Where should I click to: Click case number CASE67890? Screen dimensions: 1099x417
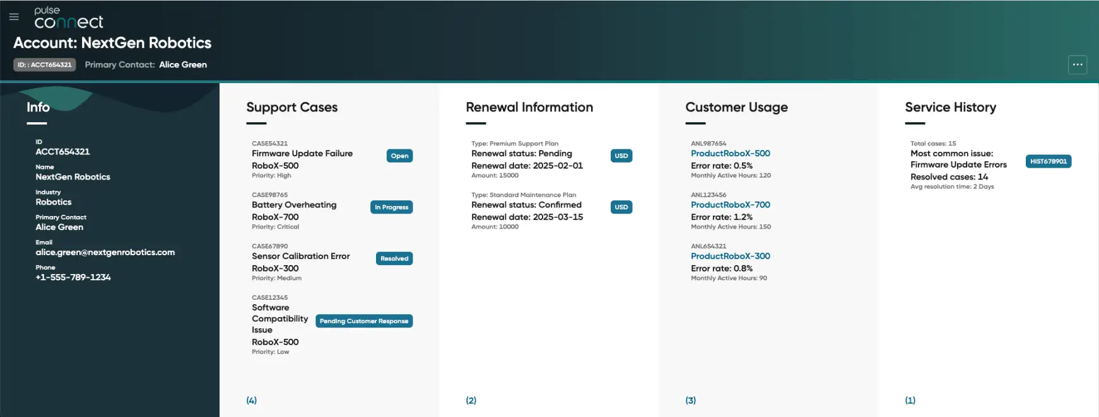coord(269,246)
